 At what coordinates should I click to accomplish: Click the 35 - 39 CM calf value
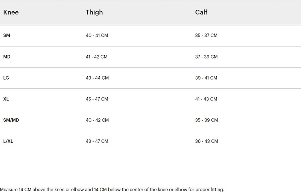click(x=207, y=120)
